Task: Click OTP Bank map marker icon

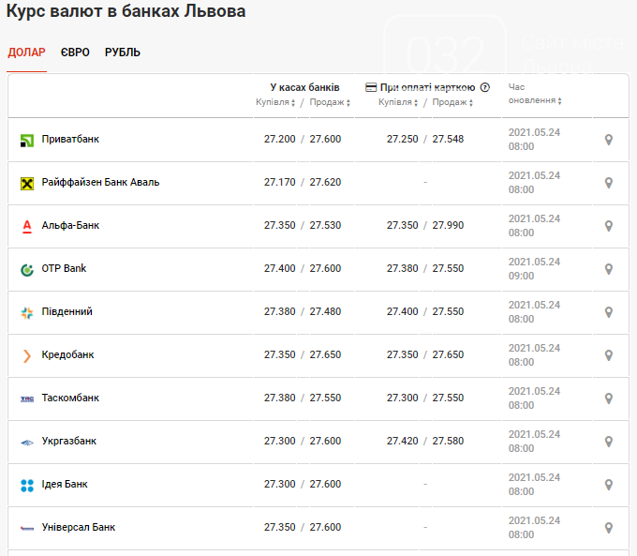Action: (609, 269)
